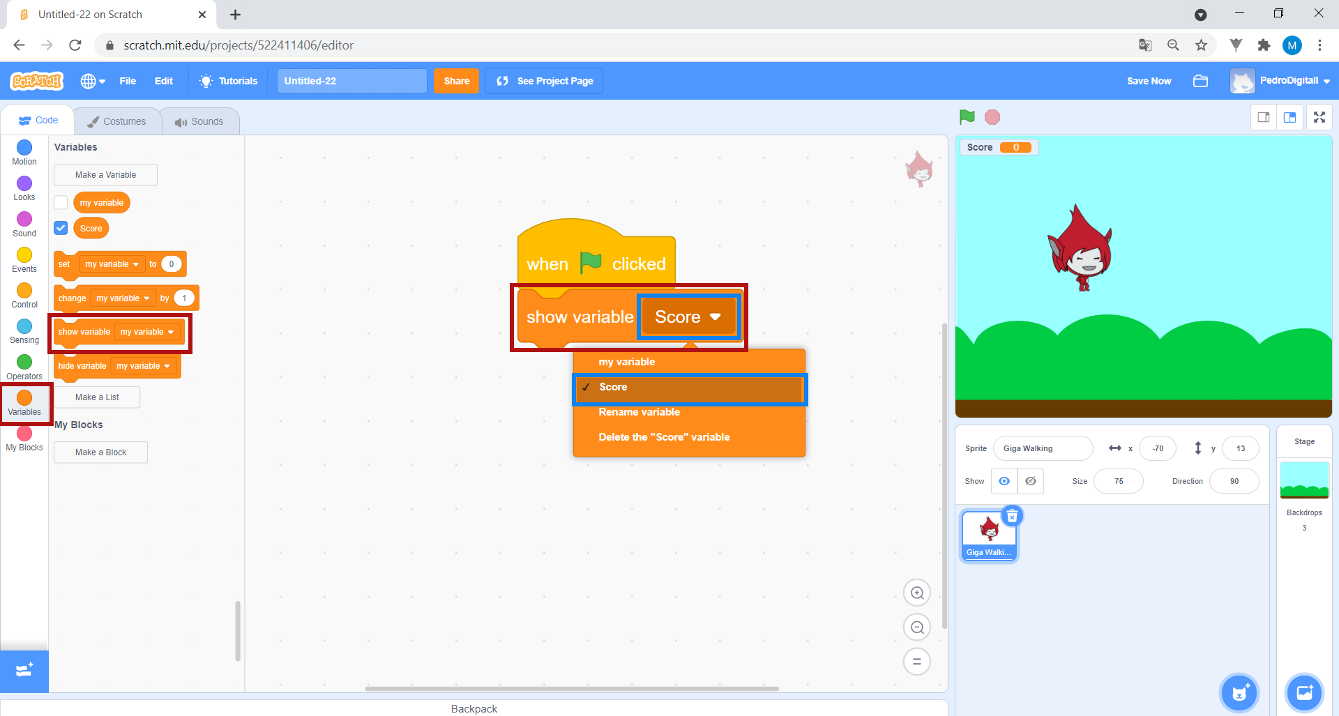Open the Score dropdown in show variable block
Image resolution: width=1339 pixels, height=716 pixels.
[x=688, y=317]
